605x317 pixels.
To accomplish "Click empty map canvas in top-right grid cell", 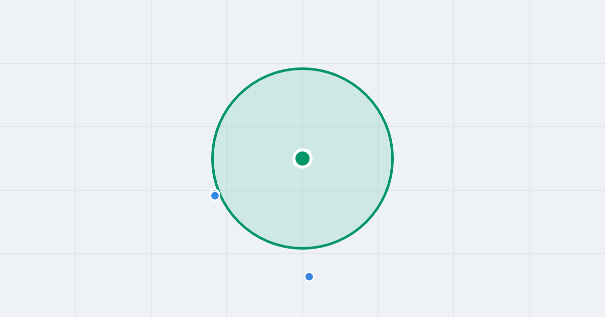I will [x=567, y=32].
